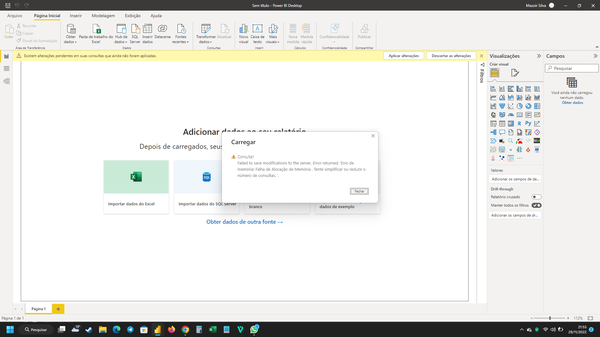Open Excel from the Windows taskbar

[212, 330]
